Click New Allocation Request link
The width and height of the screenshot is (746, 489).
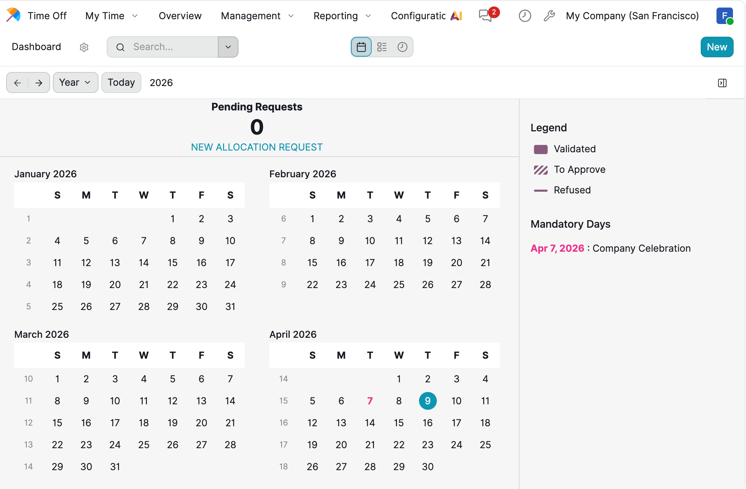pos(257,147)
